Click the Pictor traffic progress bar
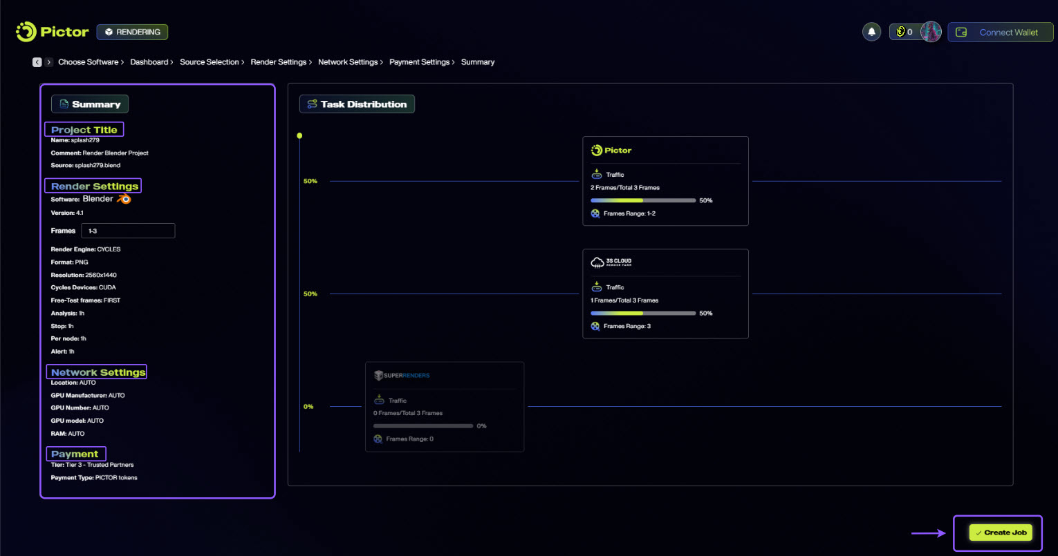1058x556 pixels. point(642,200)
